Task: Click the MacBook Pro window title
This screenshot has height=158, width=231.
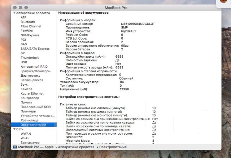Action: tap(116, 8)
